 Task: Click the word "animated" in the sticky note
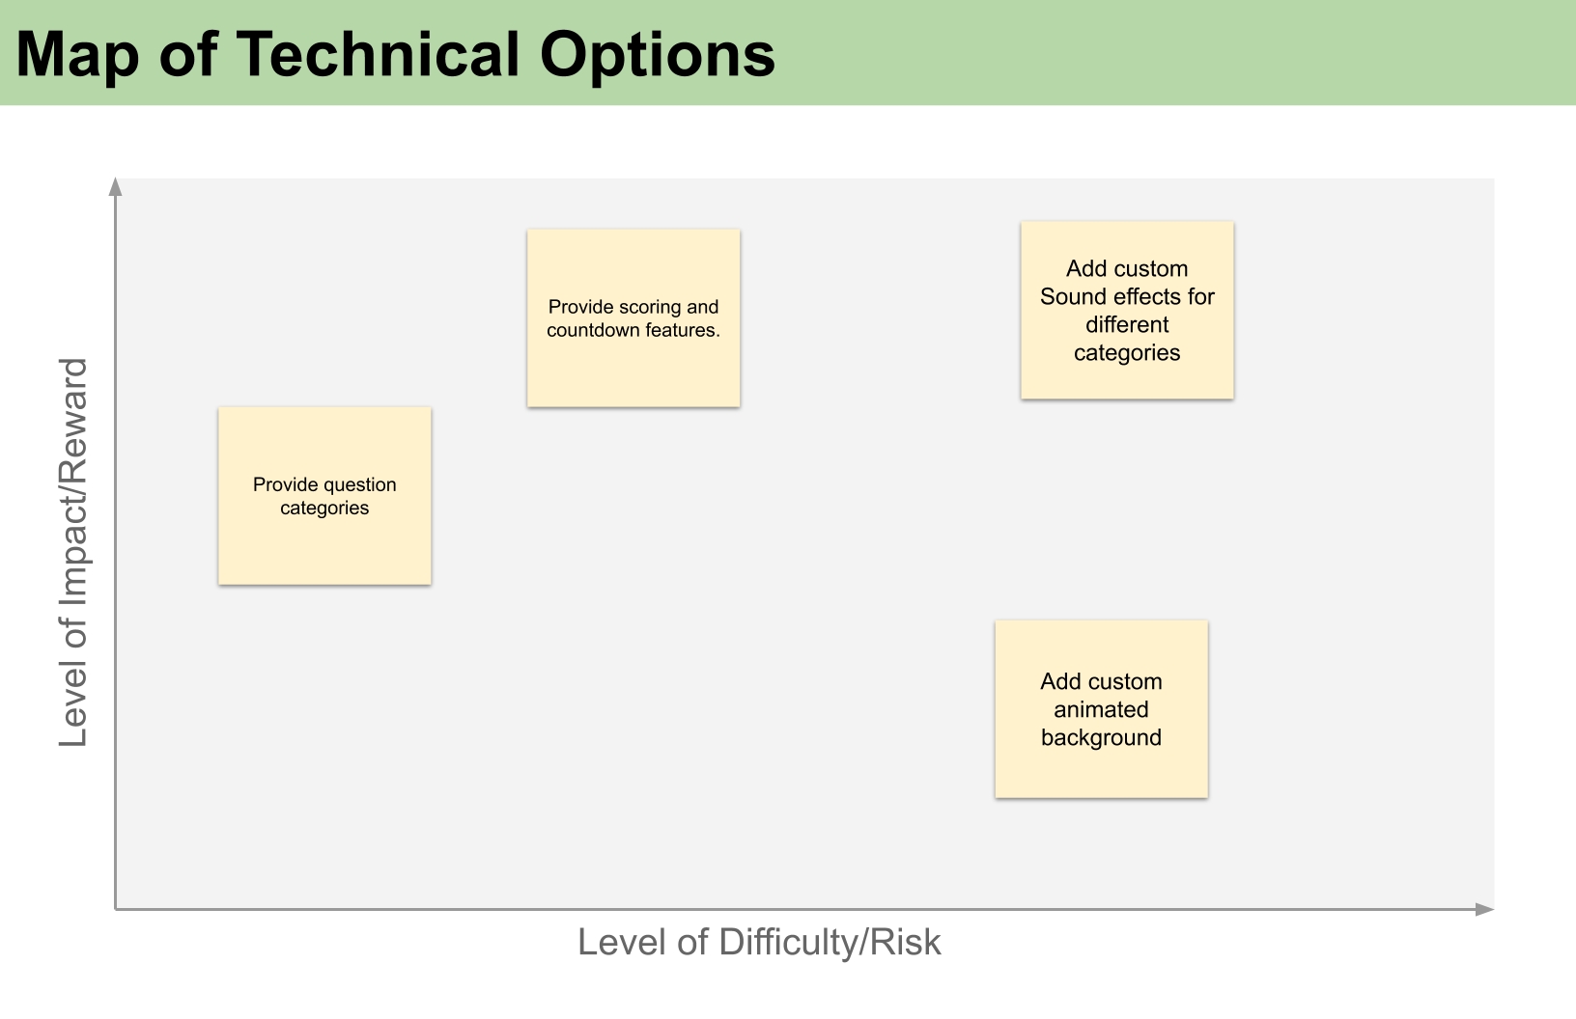1101,709
